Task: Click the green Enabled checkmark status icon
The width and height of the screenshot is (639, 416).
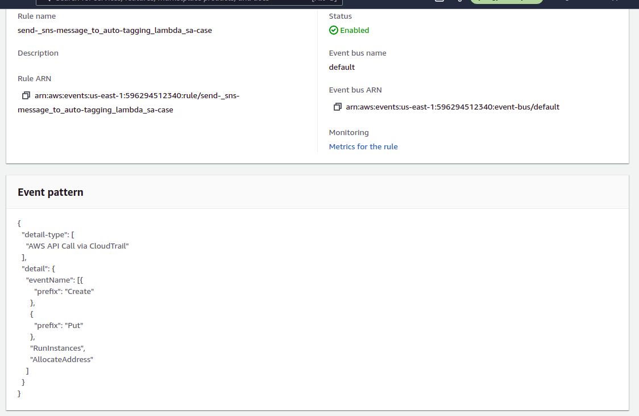Action: pyautogui.click(x=333, y=30)
